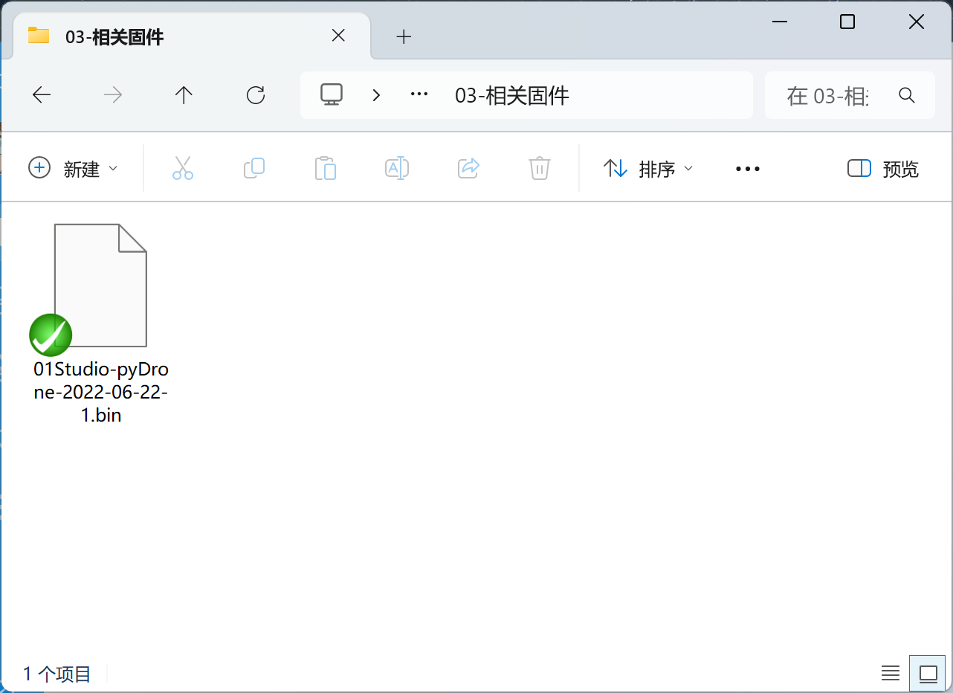Go back to the previous folder
This screenshot has height=693, width=953.
click(x=42, y=94)
